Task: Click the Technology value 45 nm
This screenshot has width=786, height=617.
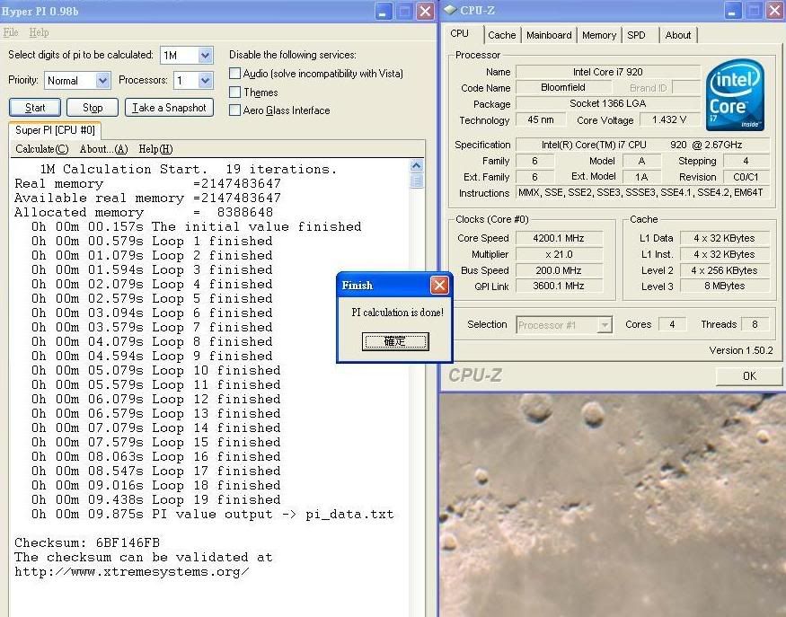Action: [x=541, y=119]
